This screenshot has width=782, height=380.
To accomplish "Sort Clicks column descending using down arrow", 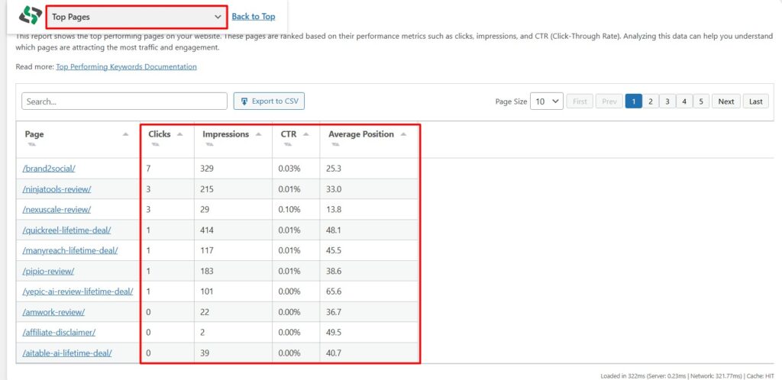I will pos(155,144).
